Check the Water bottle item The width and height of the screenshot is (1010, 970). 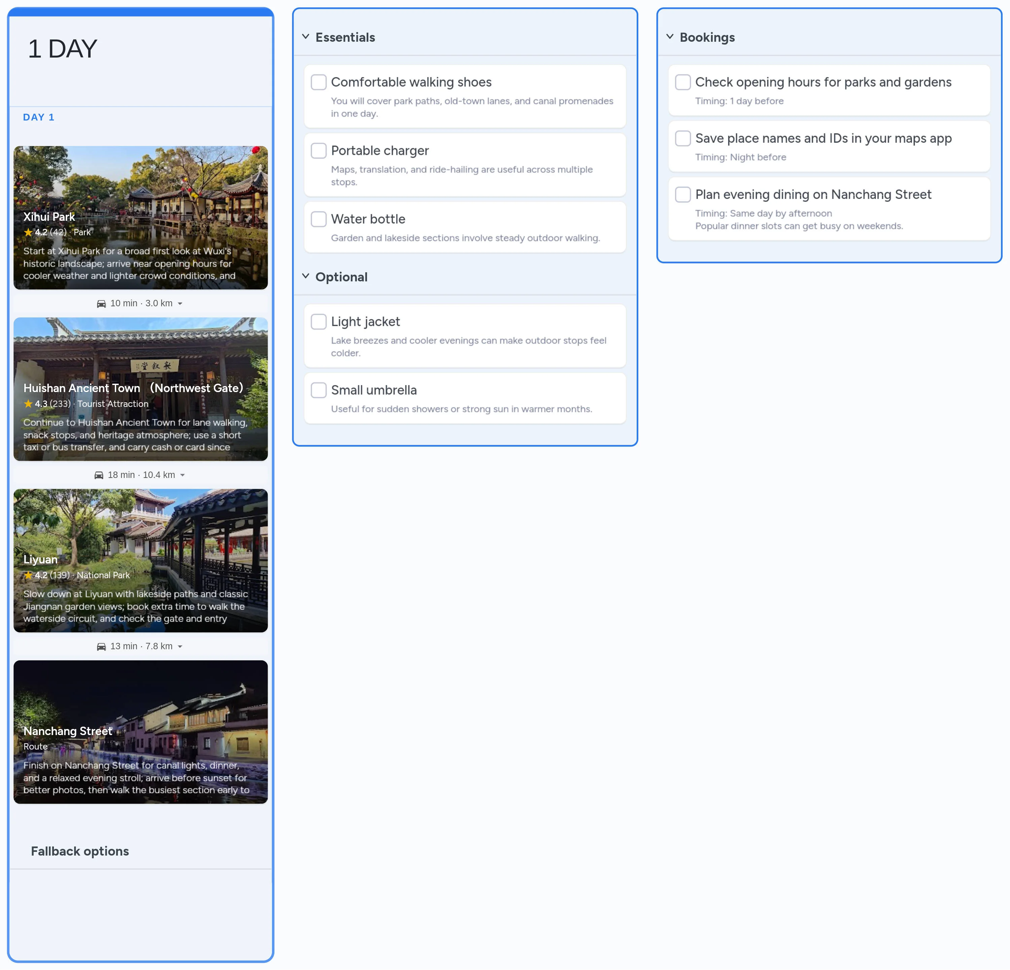(x=318, y=219)
